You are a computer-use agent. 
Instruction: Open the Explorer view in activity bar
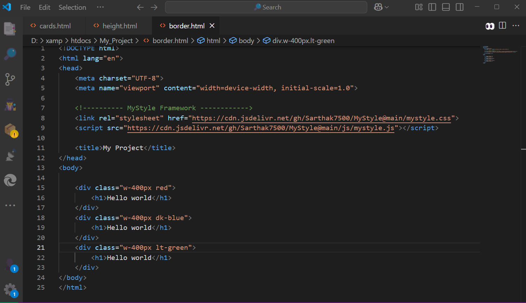pyautogui.click(x=10, y=29)
